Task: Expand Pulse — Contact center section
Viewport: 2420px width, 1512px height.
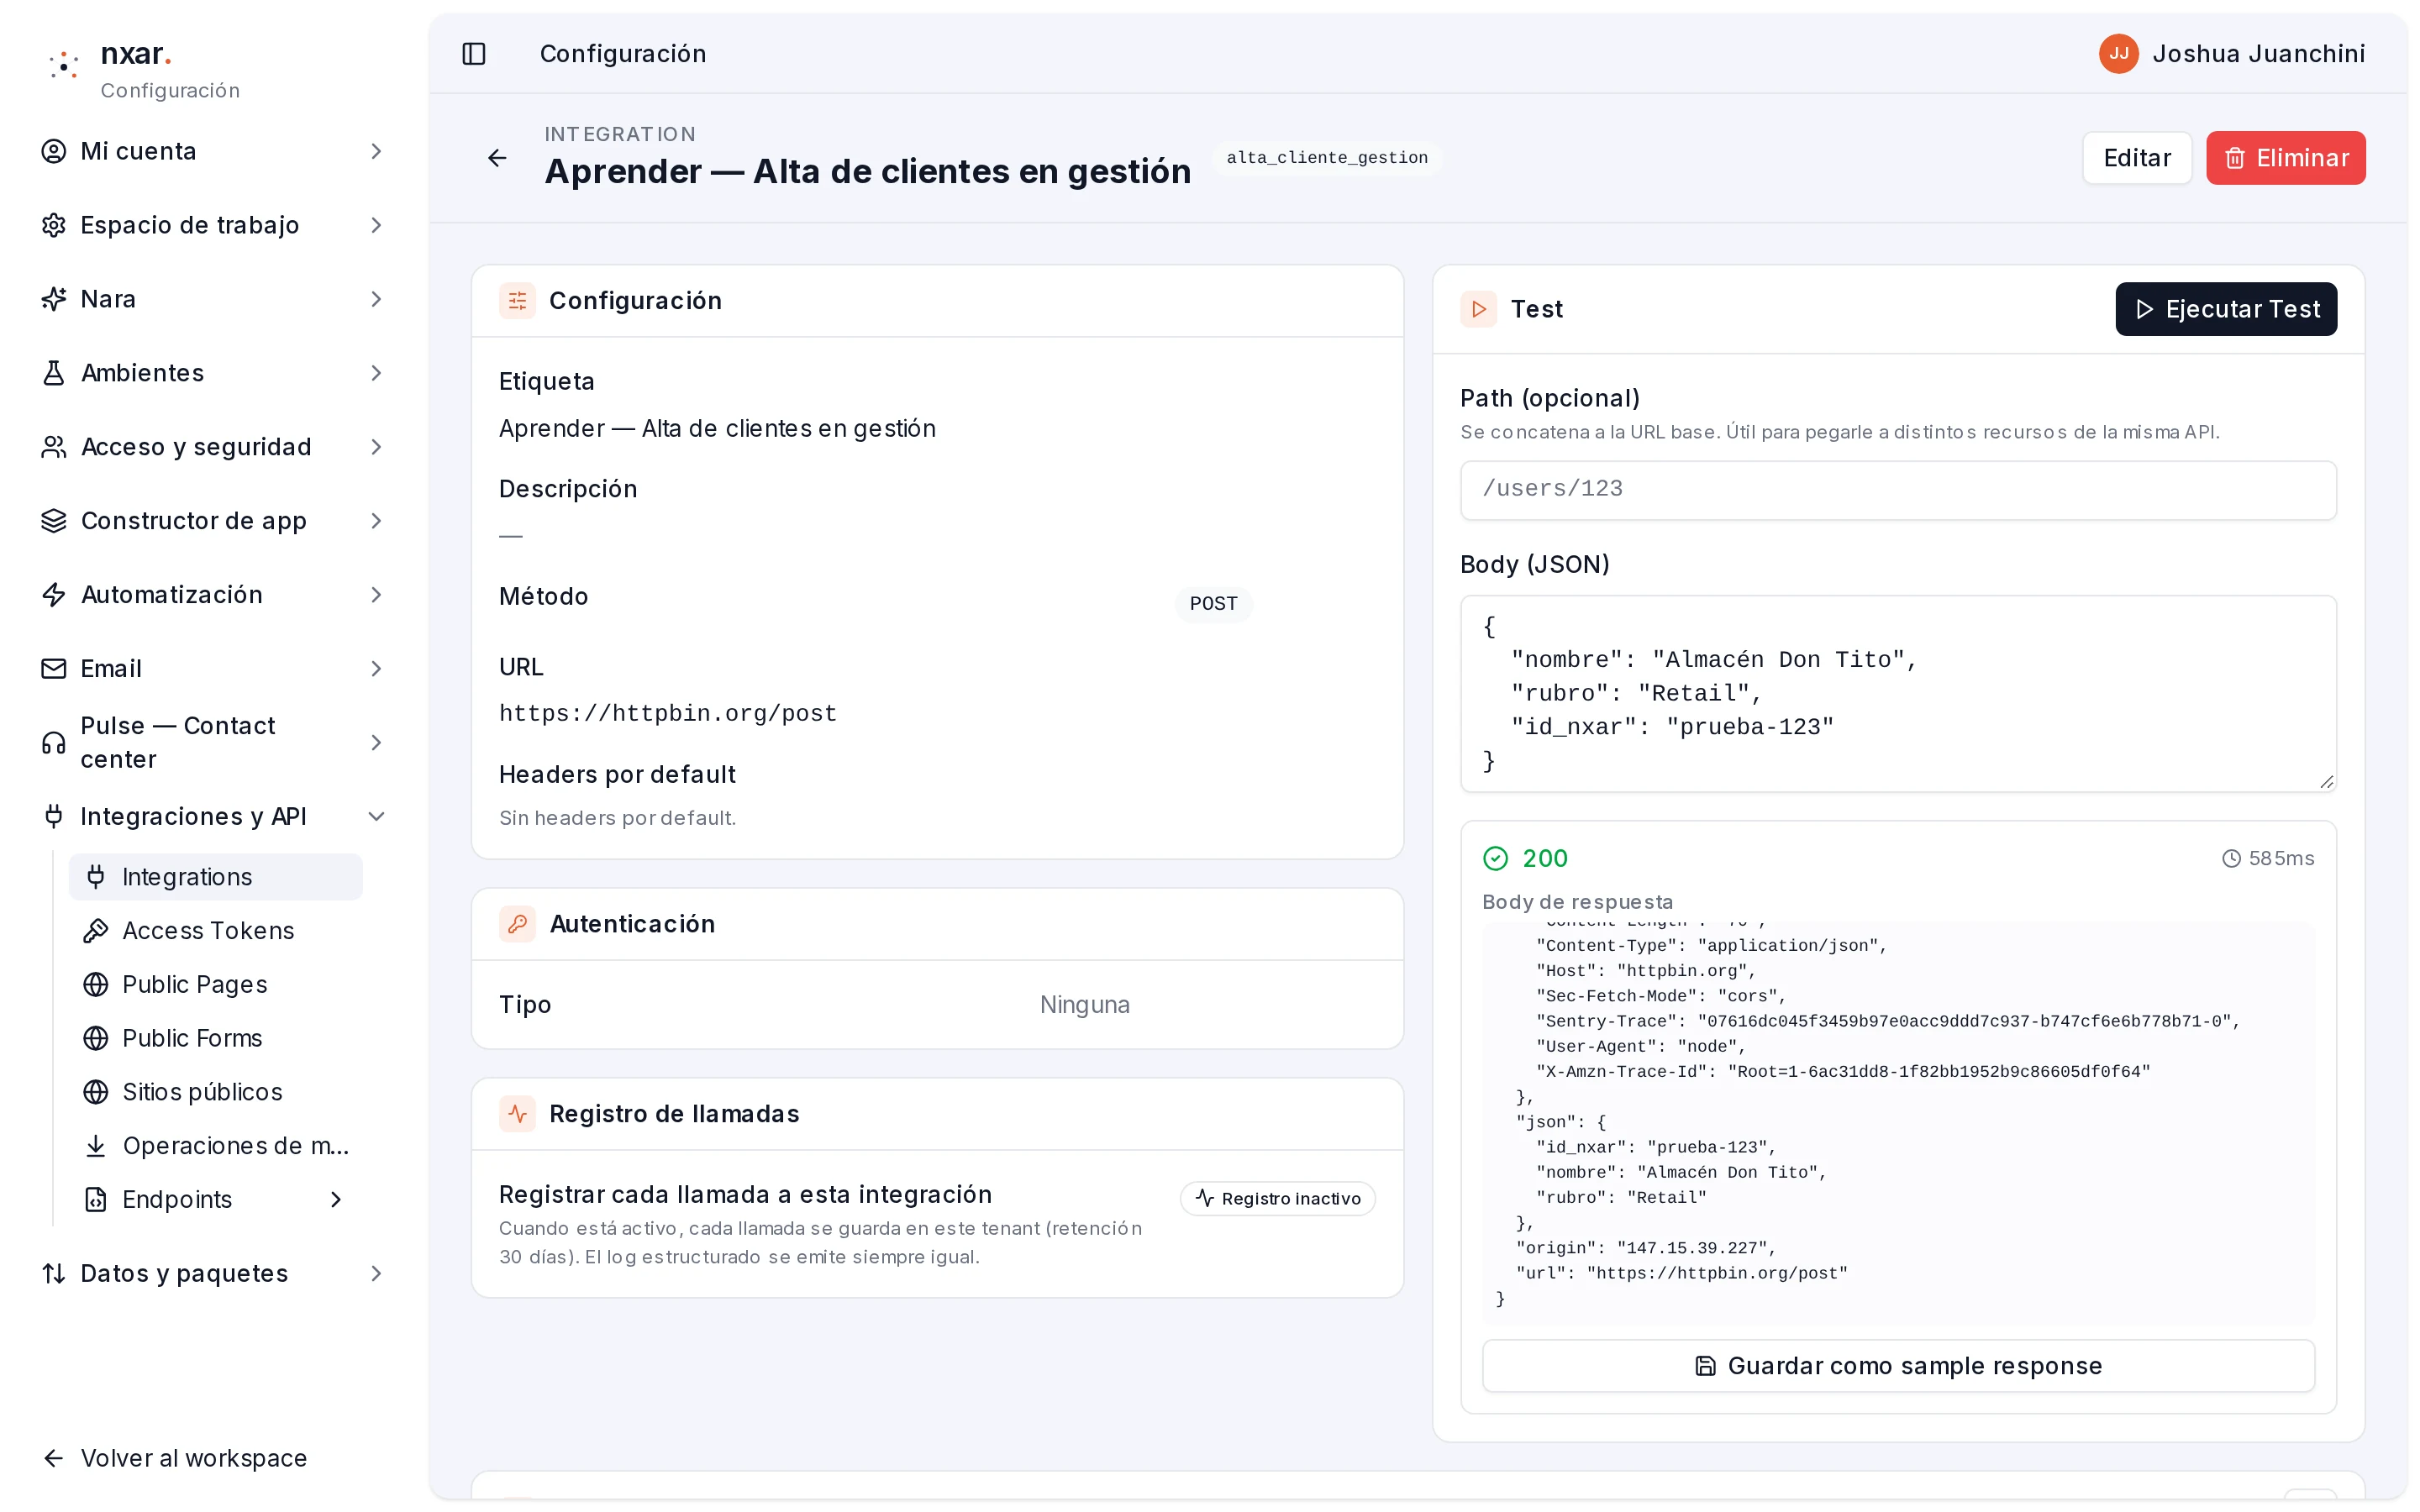Action: pyautogui.click(x=214, y=743)
